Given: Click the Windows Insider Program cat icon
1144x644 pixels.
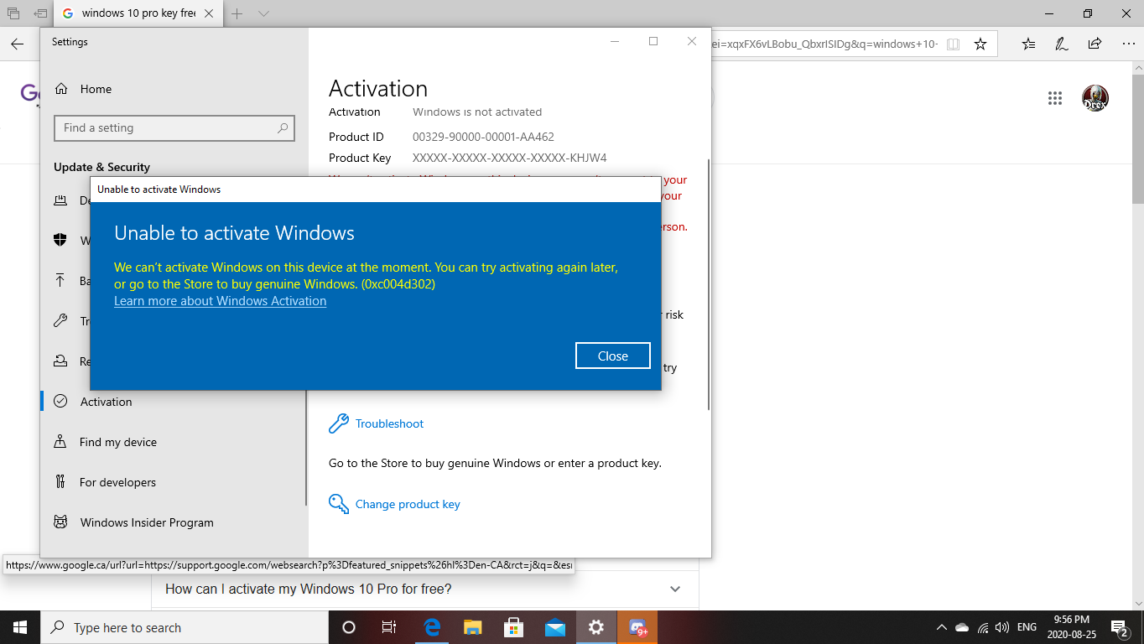Looking at the screenshot, I should click(x=60, y=522).
